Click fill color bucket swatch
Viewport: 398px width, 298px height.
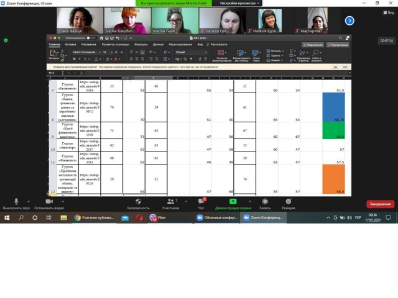pyautogui.click(x=108, y=59)
